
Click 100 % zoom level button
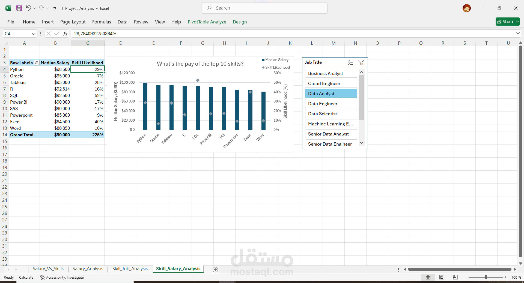pos(516,277)
